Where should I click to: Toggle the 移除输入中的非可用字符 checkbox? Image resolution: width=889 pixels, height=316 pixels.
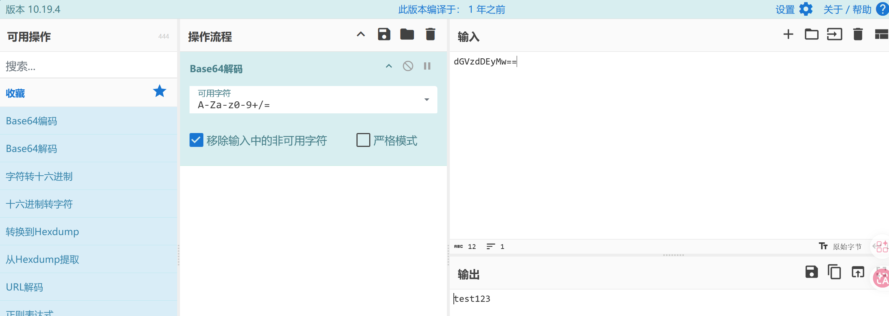(x=196, y=140)
